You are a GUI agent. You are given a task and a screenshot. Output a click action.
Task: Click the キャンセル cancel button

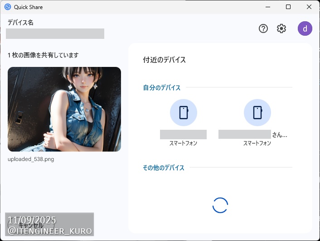pos(31,225)
